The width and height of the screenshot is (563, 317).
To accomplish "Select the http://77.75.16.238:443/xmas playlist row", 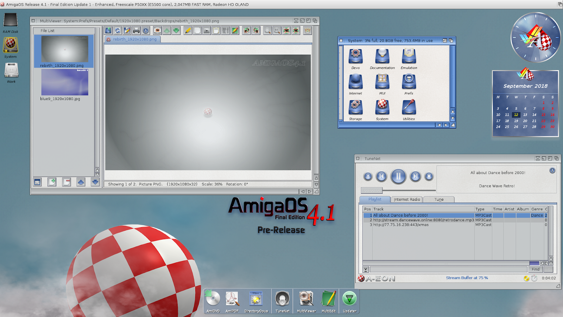I will 455,225.
